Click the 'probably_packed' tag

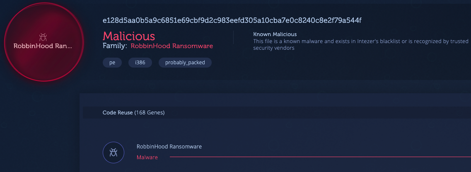185,63
